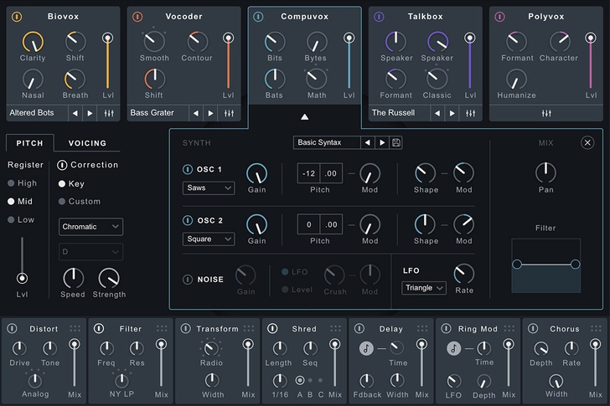Go to previous Talkbox preset arrow
The height and width of the screenshot is (406, 610).
pos(437,112)
